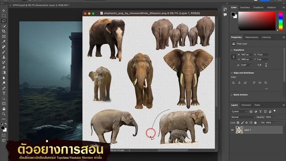Select the Frame tool
Viewport: 286px width, 161px height.
pyautogui.click(x=4, y=36)
